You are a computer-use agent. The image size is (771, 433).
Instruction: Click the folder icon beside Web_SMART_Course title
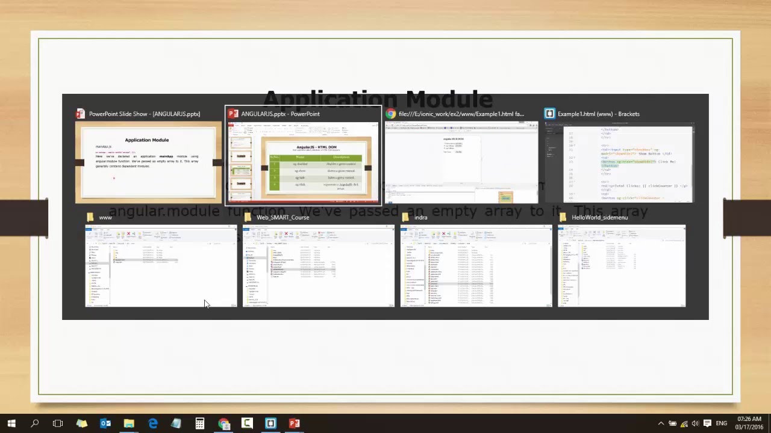pos(248,217)
